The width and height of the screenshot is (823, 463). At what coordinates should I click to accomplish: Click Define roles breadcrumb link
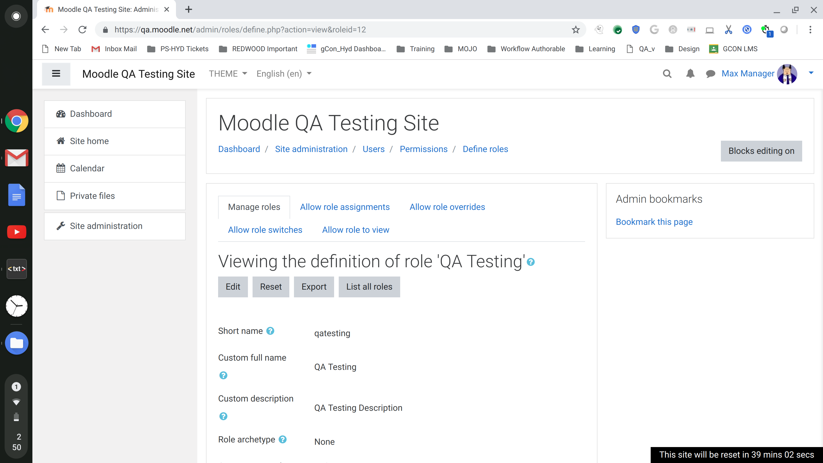pyautogui.click(x=485, y=149)
